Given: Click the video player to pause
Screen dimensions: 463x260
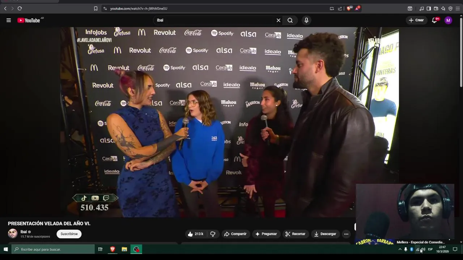Looking at the screenshot, I should pyautogui.click(x=229, y=122).
